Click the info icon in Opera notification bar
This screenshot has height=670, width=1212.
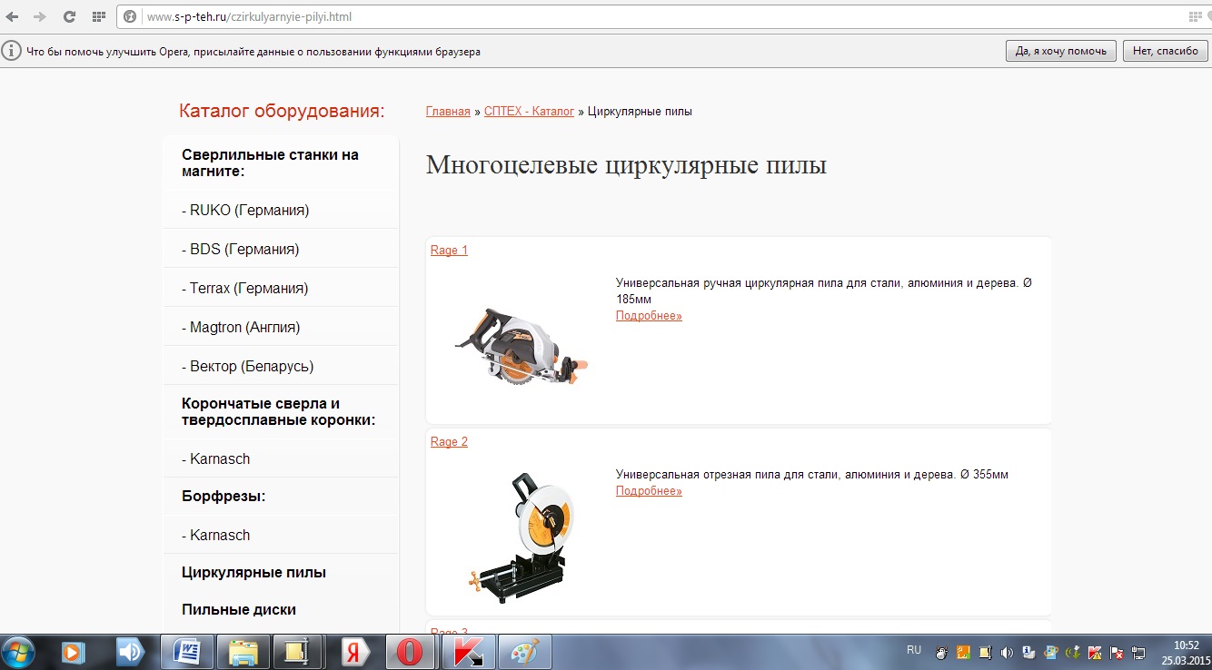[12, 51]
